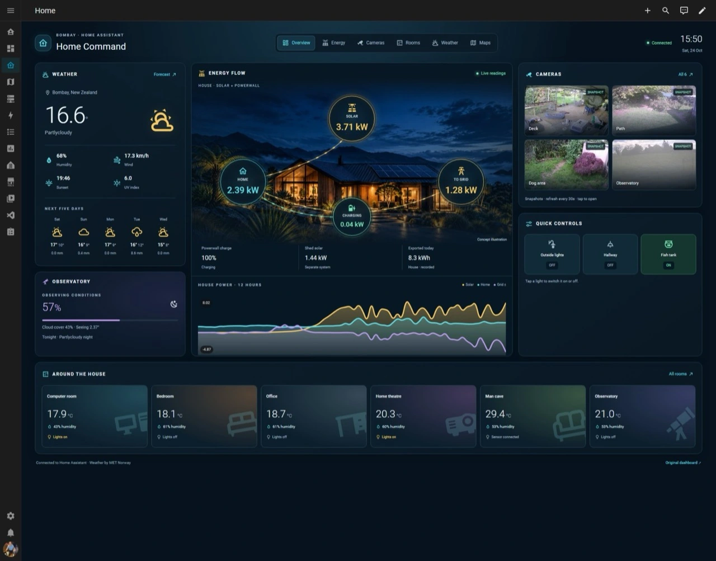Viewport: 716px width, 561px height.
Task: Open the Assist chat bubble icon
Action: 684,11
